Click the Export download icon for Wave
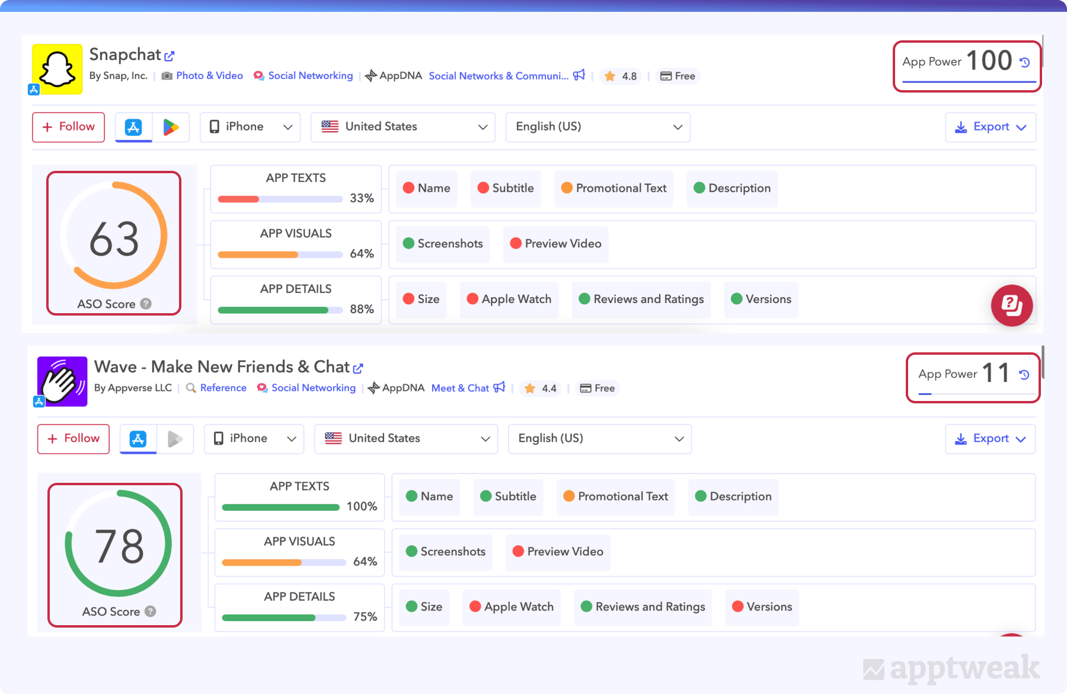Screen dimensions: 1067x694 click(961, 439)
